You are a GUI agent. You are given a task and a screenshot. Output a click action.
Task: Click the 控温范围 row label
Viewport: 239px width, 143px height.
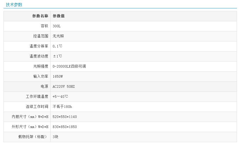[x=40, y=36]
